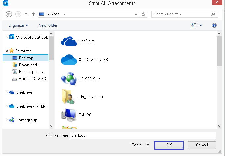Select the OneDrive - NKER item in file list
Viewport: 225px width, 156px height.
pos(93,60)
